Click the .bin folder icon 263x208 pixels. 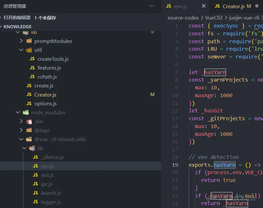[x=29, y=121]
